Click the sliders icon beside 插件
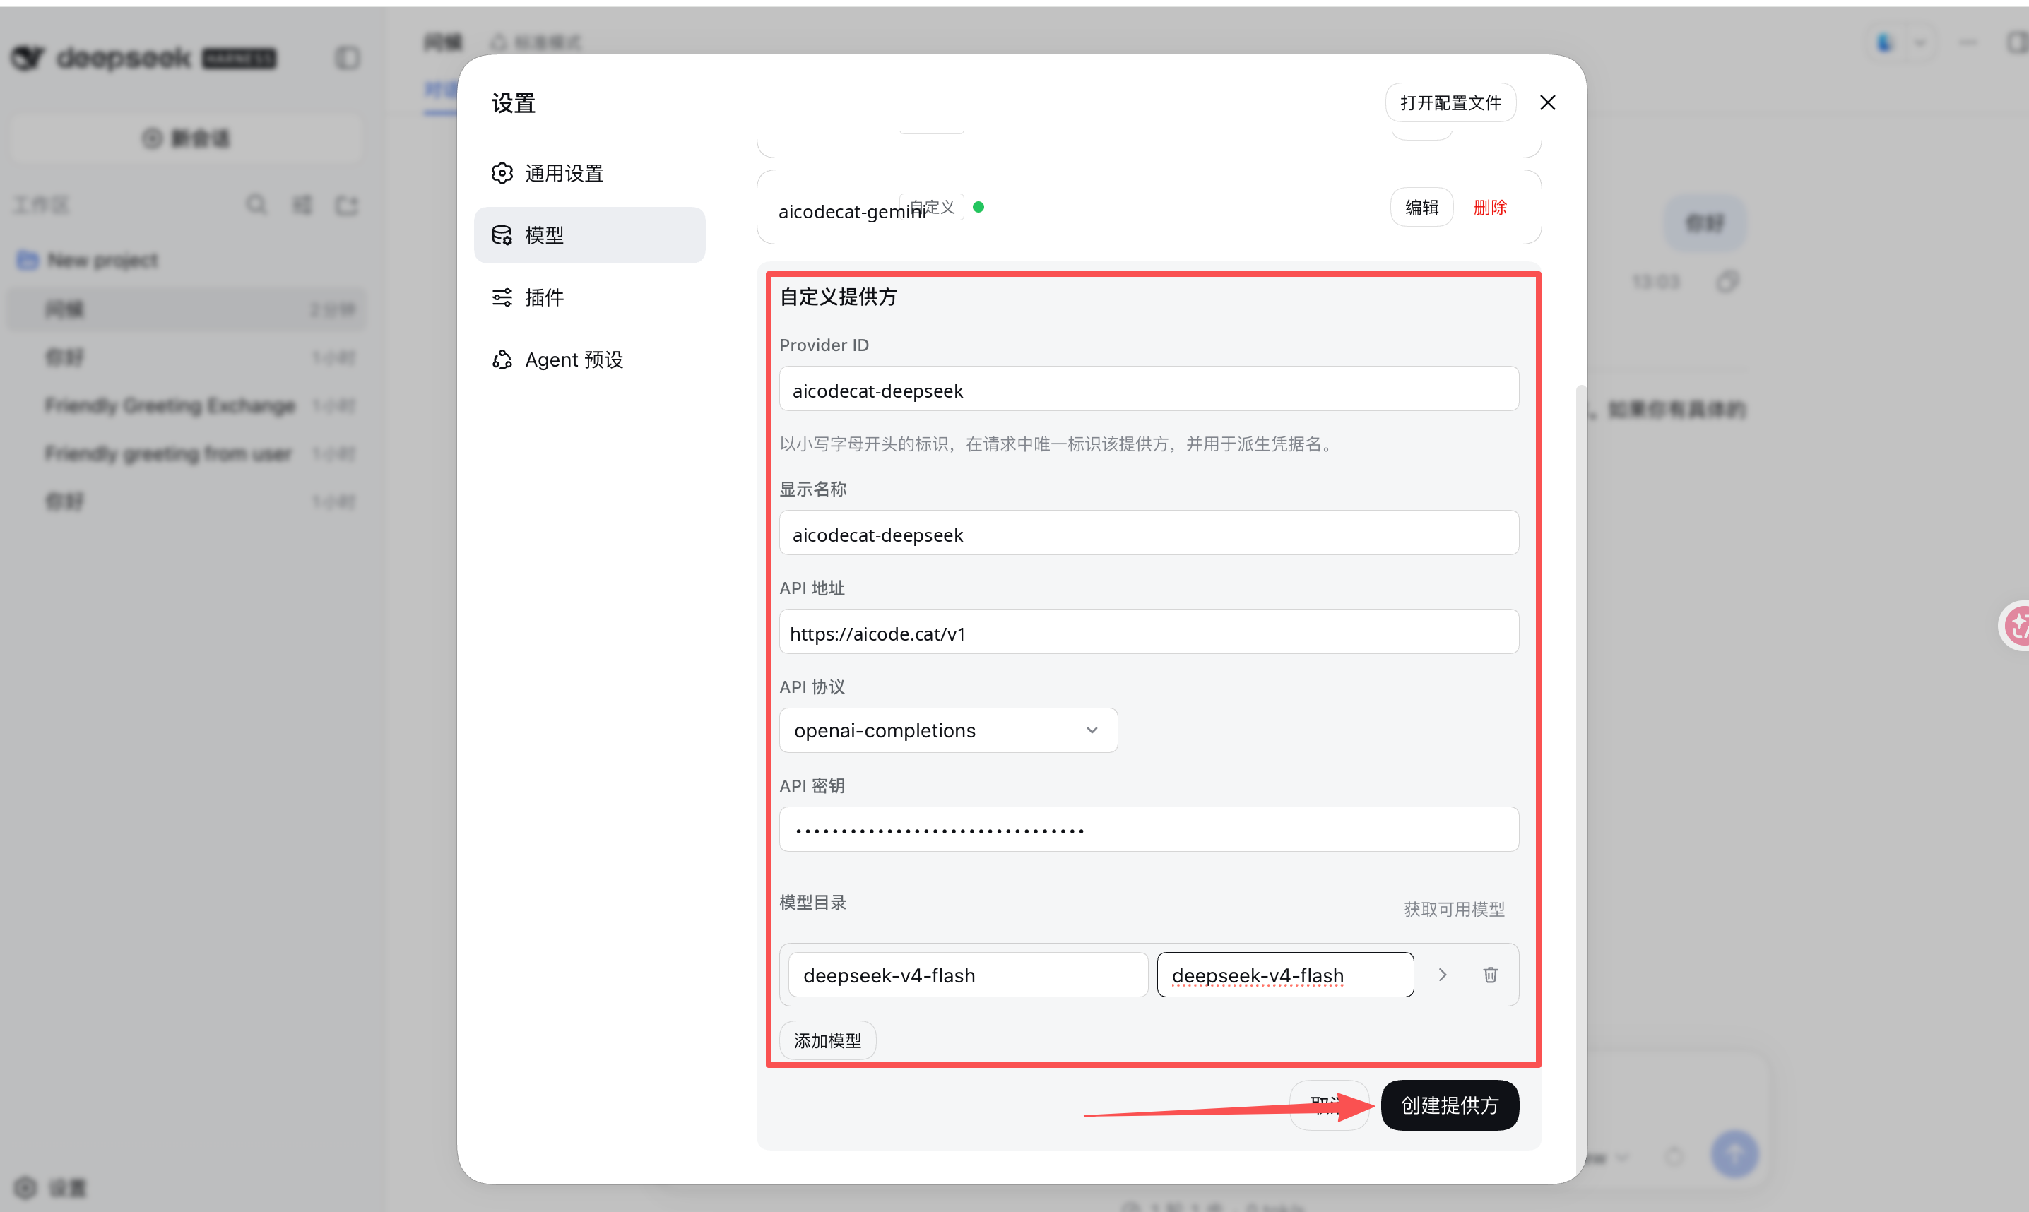 click(x=502, y=297)
